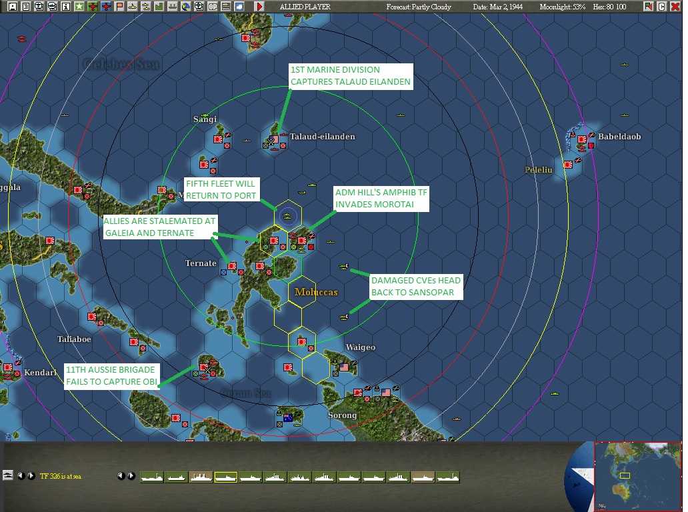688x512 pixels.
Task: Click the world minimap thumbnail
Action: click(x=637, y=477)
